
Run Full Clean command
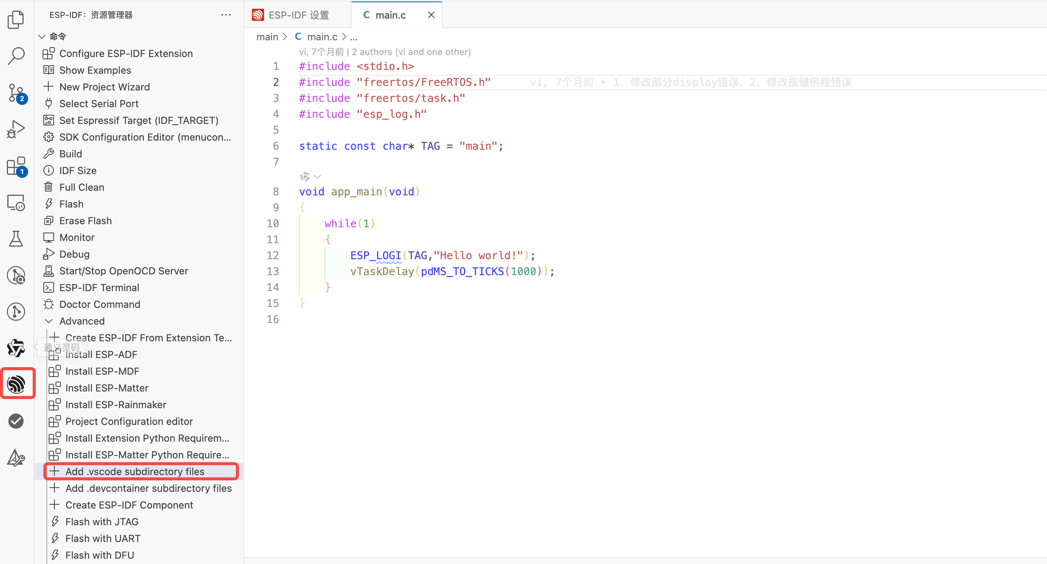(82, 187)
